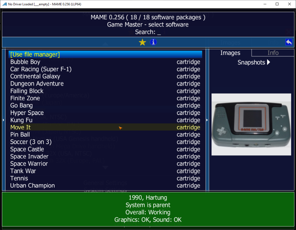The height and width of the screenshot is (230, 296).
Task: Select Space Warrior entry
Action: (x=105, y=163)
